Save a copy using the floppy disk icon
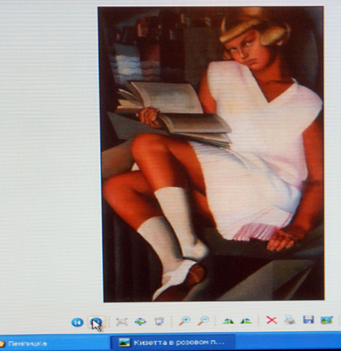The height and width of the screenshot is (351, 341). pyautogui.click(x=308, y=320)
